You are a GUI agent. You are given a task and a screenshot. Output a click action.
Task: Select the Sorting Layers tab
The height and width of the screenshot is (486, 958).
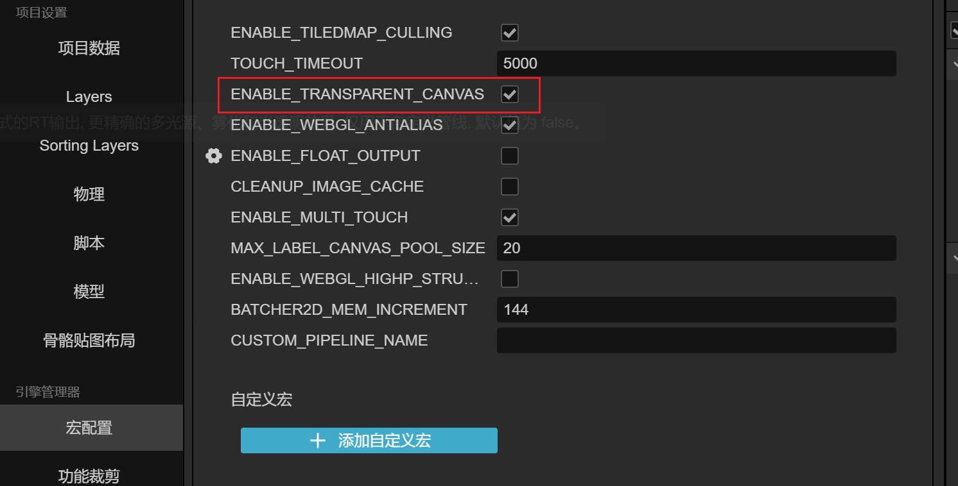pos(89,146)
